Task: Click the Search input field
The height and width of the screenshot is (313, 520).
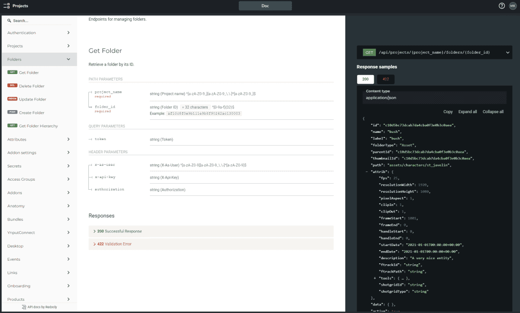Action: point(42,20)
